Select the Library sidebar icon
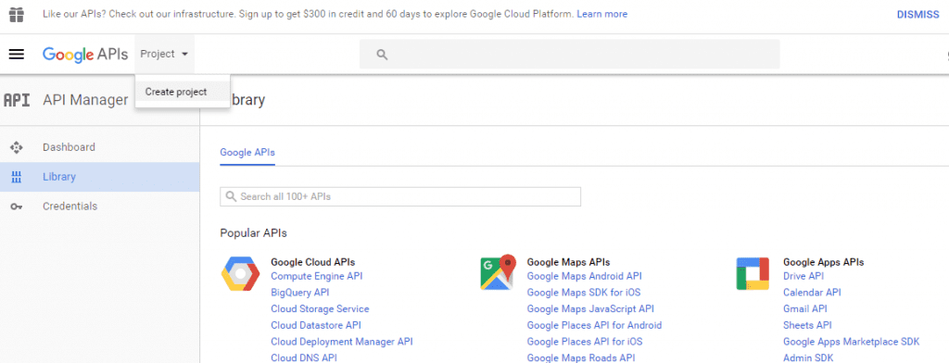949x363 pixels. (17, 177)
